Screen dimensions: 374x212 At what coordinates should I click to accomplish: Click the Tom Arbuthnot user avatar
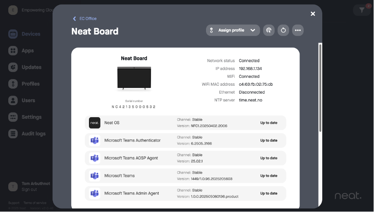pyautogui.click(x=13, y=187)
